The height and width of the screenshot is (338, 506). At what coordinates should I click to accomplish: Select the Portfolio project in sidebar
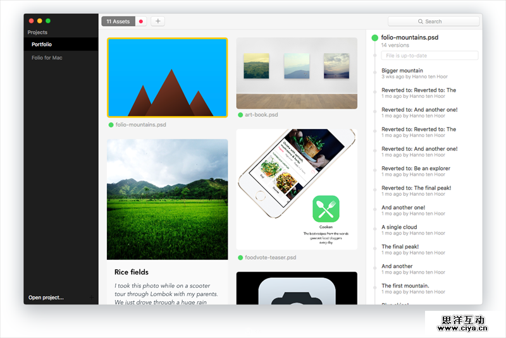(61, 44)
